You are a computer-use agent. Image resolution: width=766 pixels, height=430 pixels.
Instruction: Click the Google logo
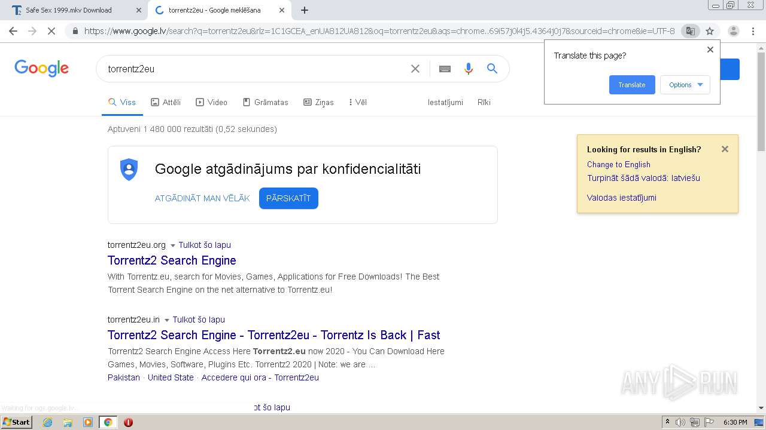tap(41, 68)
